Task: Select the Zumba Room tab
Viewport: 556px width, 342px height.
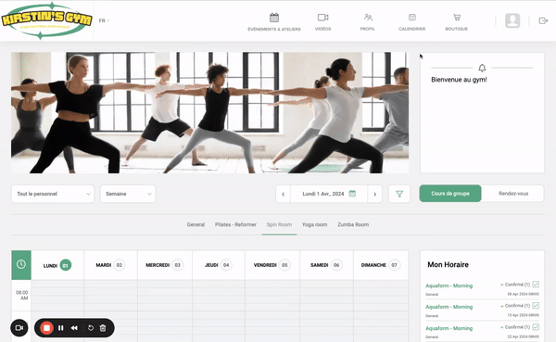Action: coord(353,224)
